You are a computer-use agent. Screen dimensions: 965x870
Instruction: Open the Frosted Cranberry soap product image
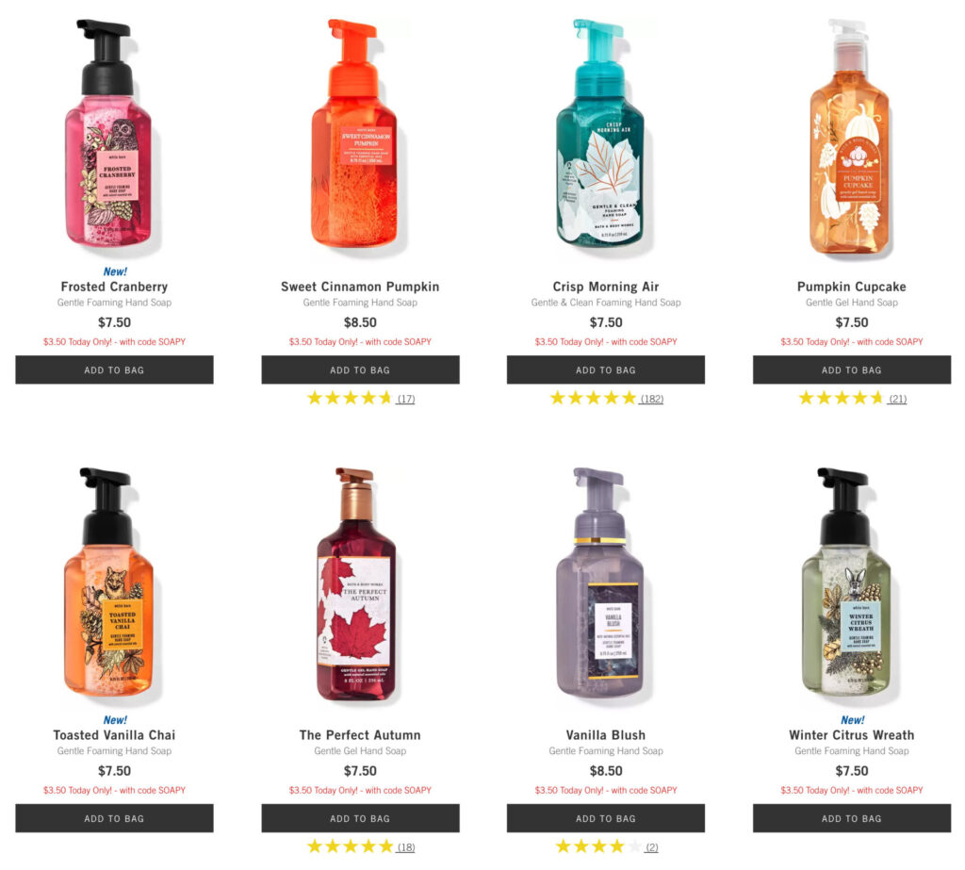click(108, 132)
